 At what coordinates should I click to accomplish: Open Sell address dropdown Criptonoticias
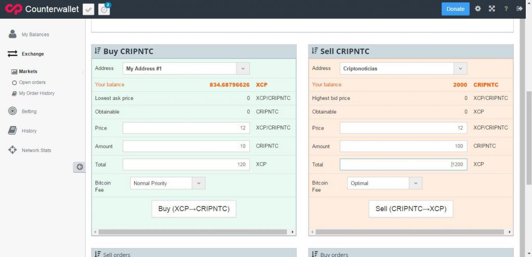tap(403, 68)
